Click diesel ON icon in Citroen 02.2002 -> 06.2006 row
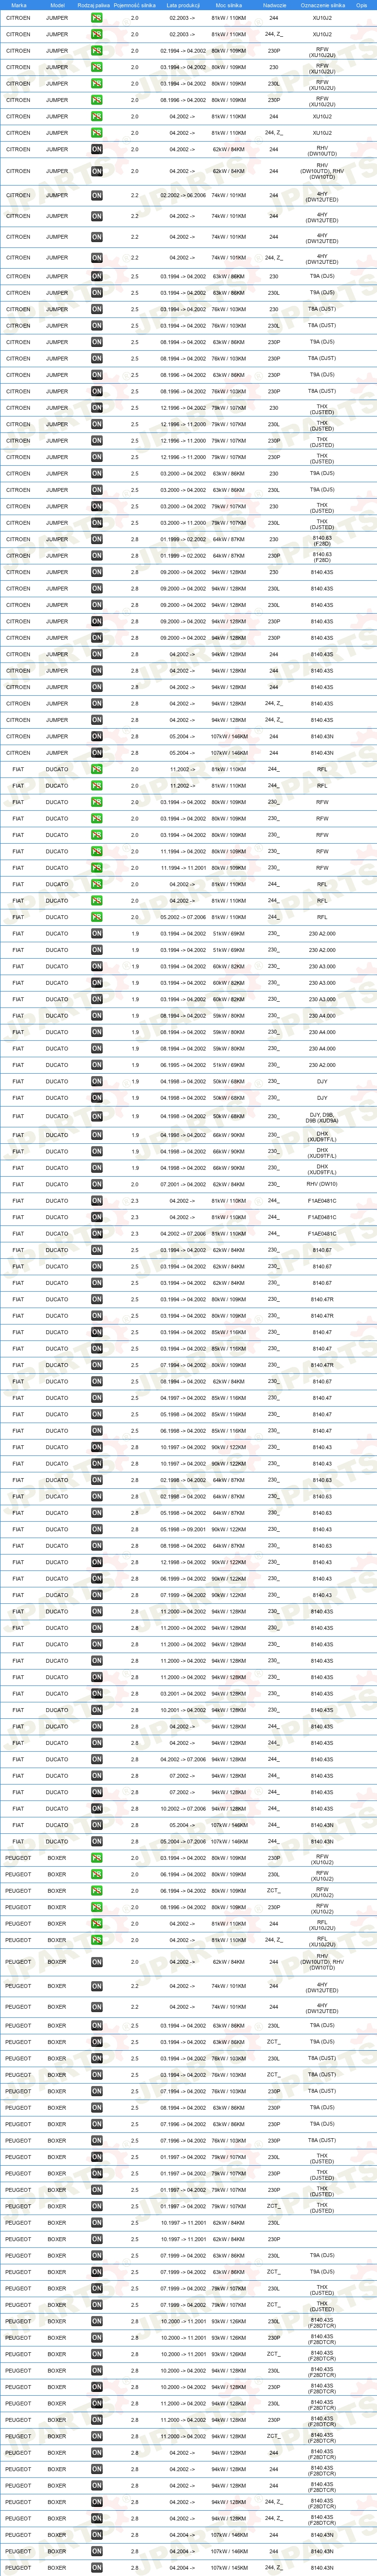This screenshot has height=2576, width=377. click(97, 195)
